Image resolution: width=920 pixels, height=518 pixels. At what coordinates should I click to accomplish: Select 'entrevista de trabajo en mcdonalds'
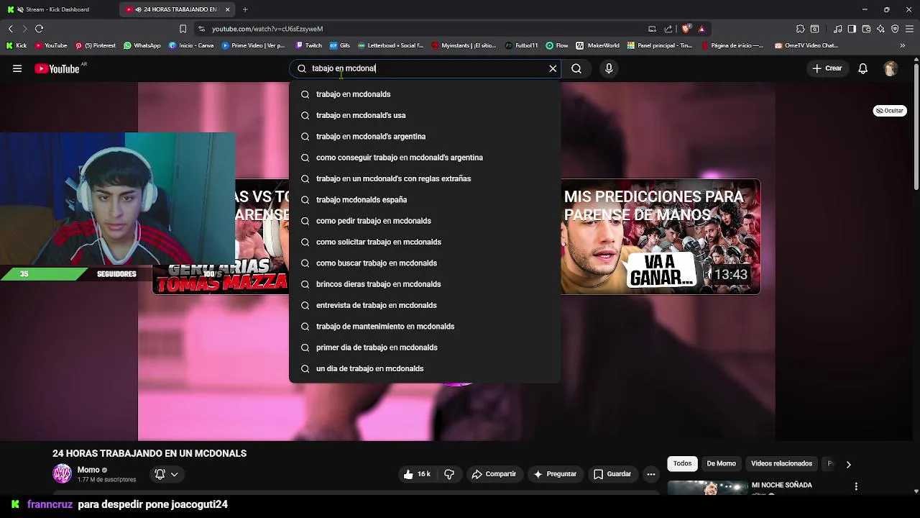[x=425, y=305]
